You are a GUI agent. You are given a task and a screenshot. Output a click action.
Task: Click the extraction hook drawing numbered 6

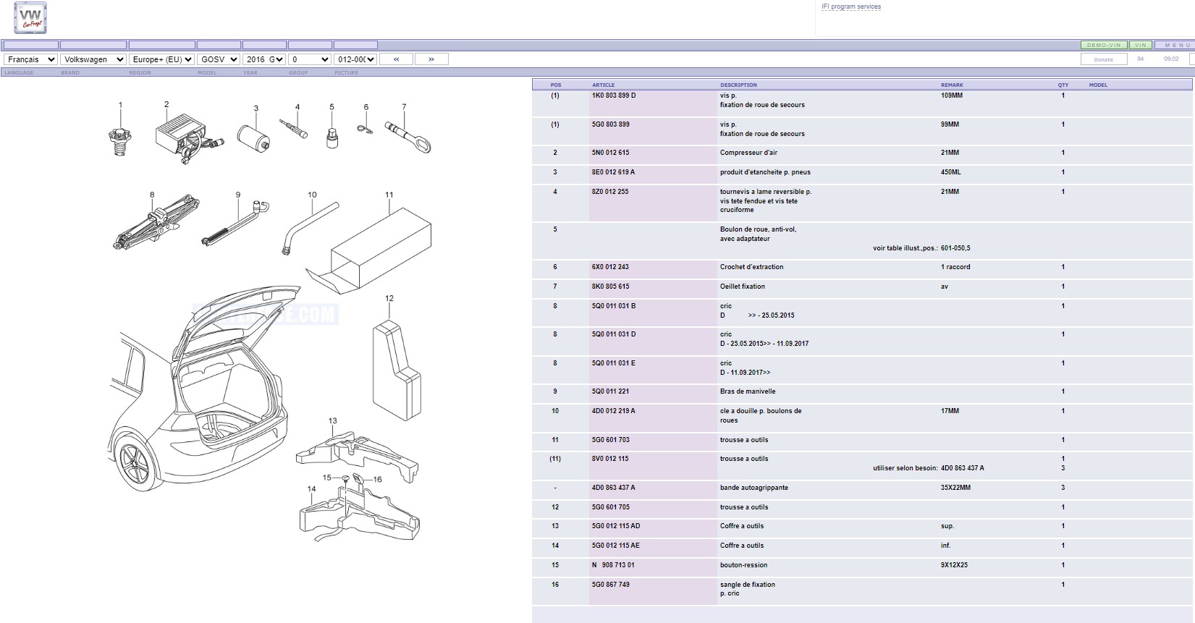(x=364, y=129)
